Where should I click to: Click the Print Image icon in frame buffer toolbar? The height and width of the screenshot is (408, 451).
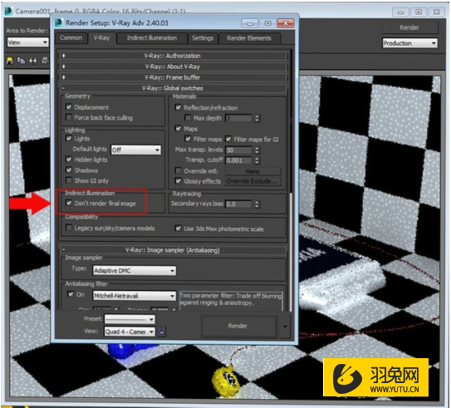click(x=45, y=61)
